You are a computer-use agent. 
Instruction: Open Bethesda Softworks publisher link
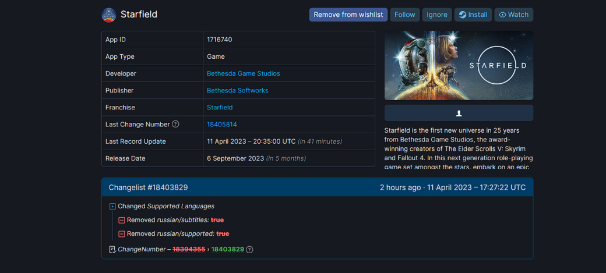238,90
